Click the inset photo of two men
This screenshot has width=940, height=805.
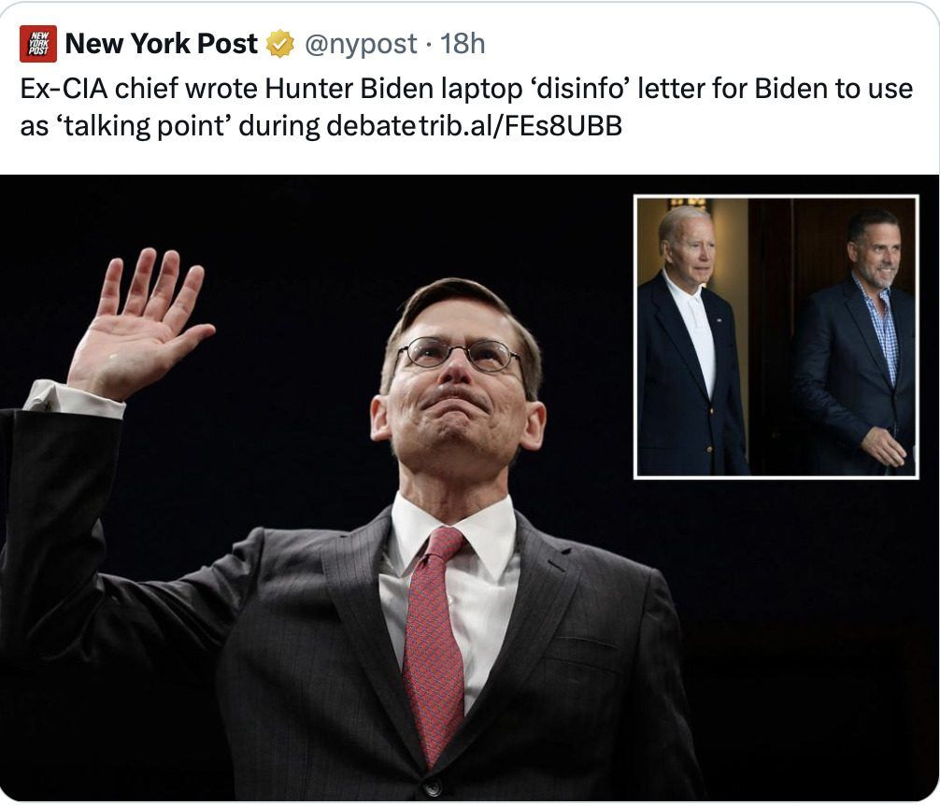tap(776, 336)
